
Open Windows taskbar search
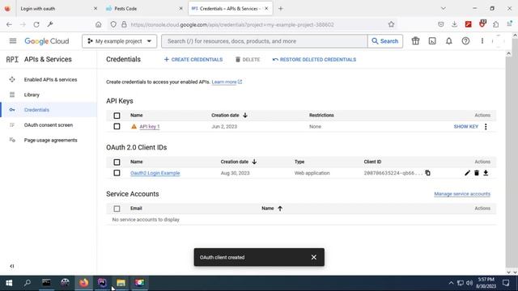[28, 283]
